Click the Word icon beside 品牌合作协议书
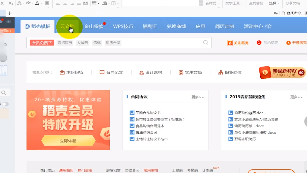 132,113
